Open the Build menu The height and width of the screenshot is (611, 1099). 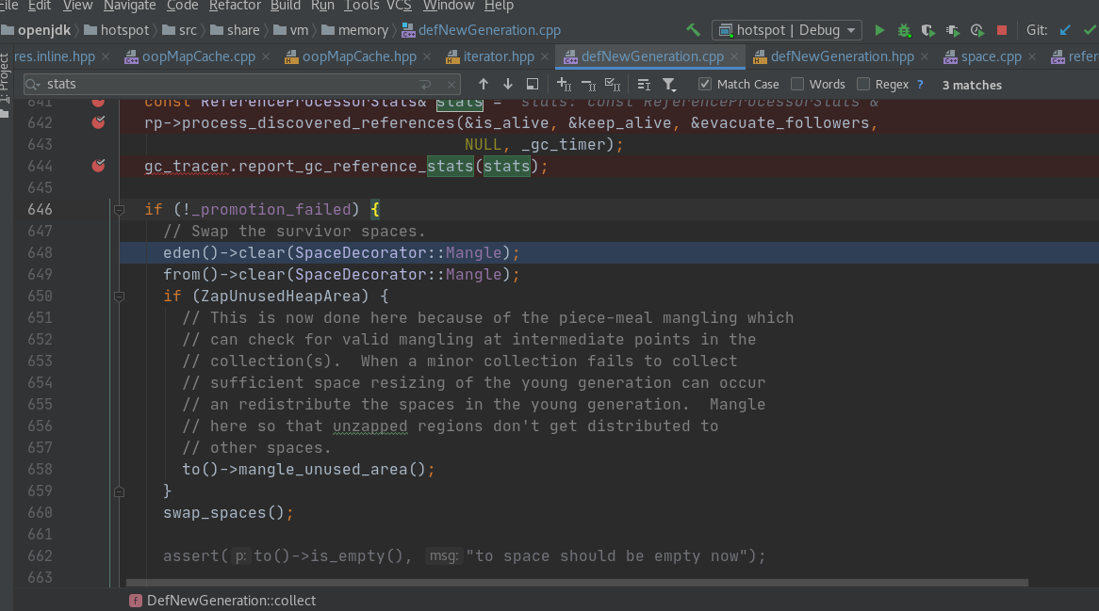(286, 6)
